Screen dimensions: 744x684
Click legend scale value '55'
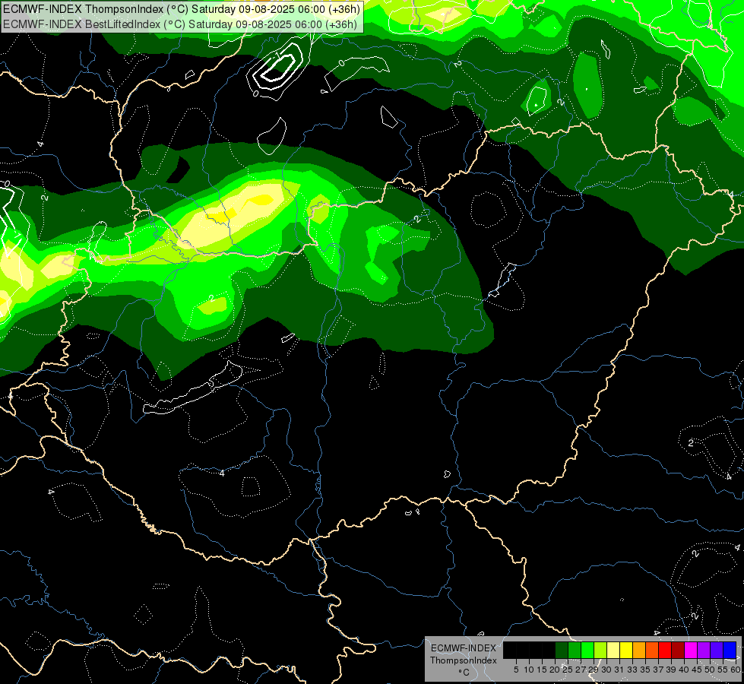coord(723,670)
